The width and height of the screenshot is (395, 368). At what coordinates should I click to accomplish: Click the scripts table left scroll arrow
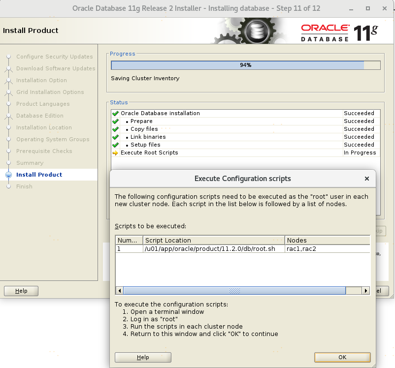point(119,291)
